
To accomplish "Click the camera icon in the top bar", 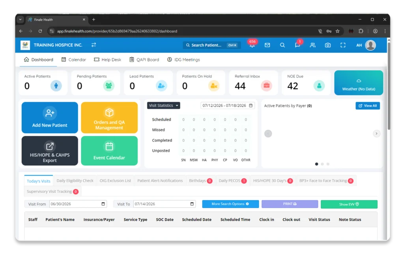I will 328,45.
